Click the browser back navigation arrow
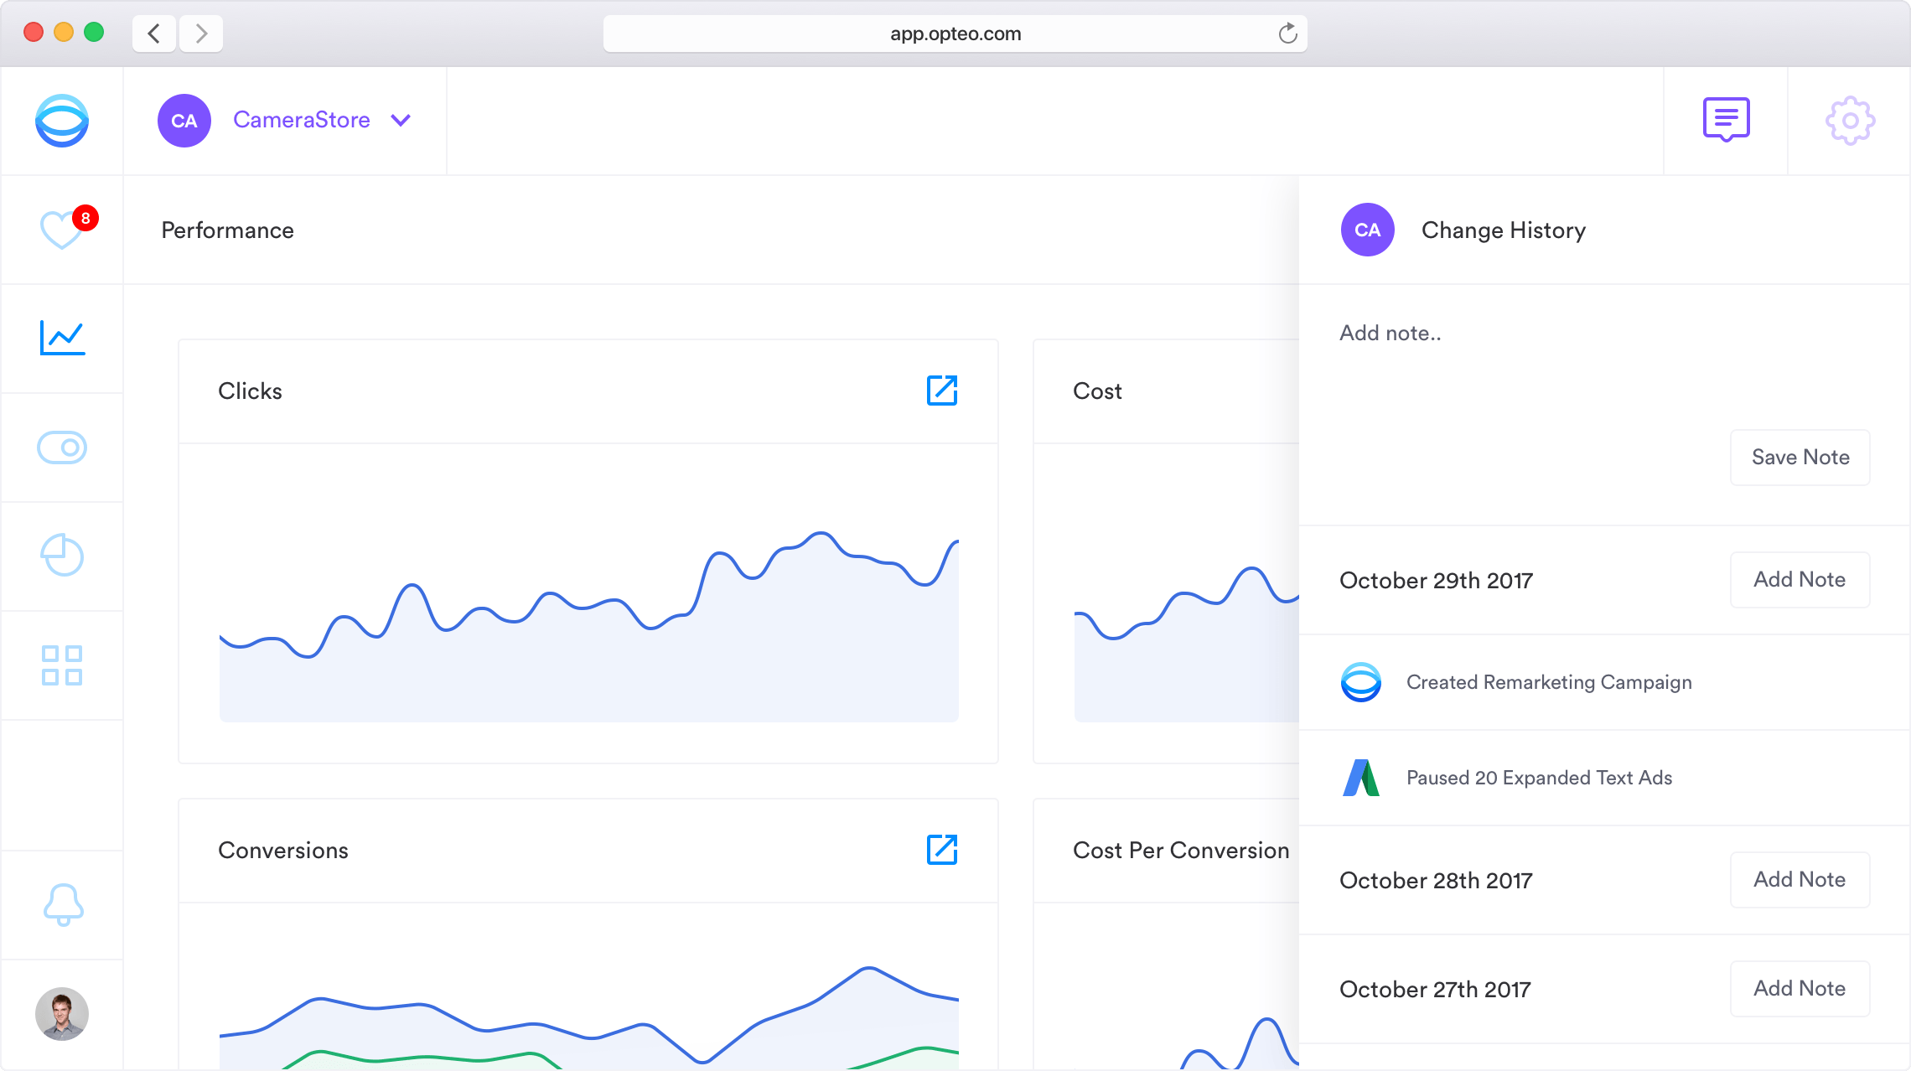The image size is (1911, 1071). (x=154, y=34)
